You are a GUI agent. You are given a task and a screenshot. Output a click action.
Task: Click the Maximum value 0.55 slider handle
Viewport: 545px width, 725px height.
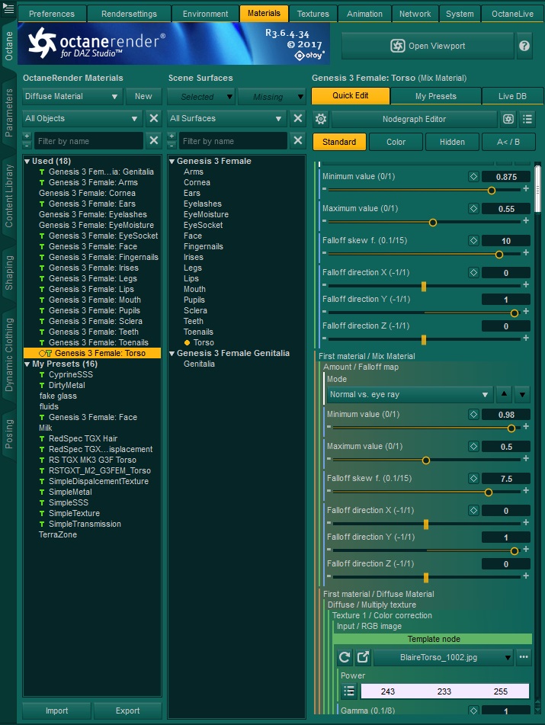click(433, 223)
